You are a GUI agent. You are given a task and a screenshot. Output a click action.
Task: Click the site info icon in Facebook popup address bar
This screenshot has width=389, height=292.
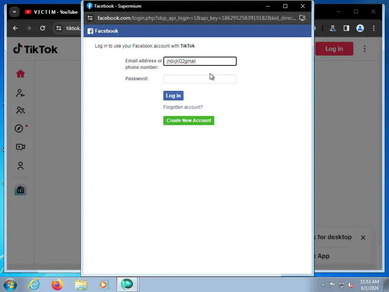click(x=90, y=18)
